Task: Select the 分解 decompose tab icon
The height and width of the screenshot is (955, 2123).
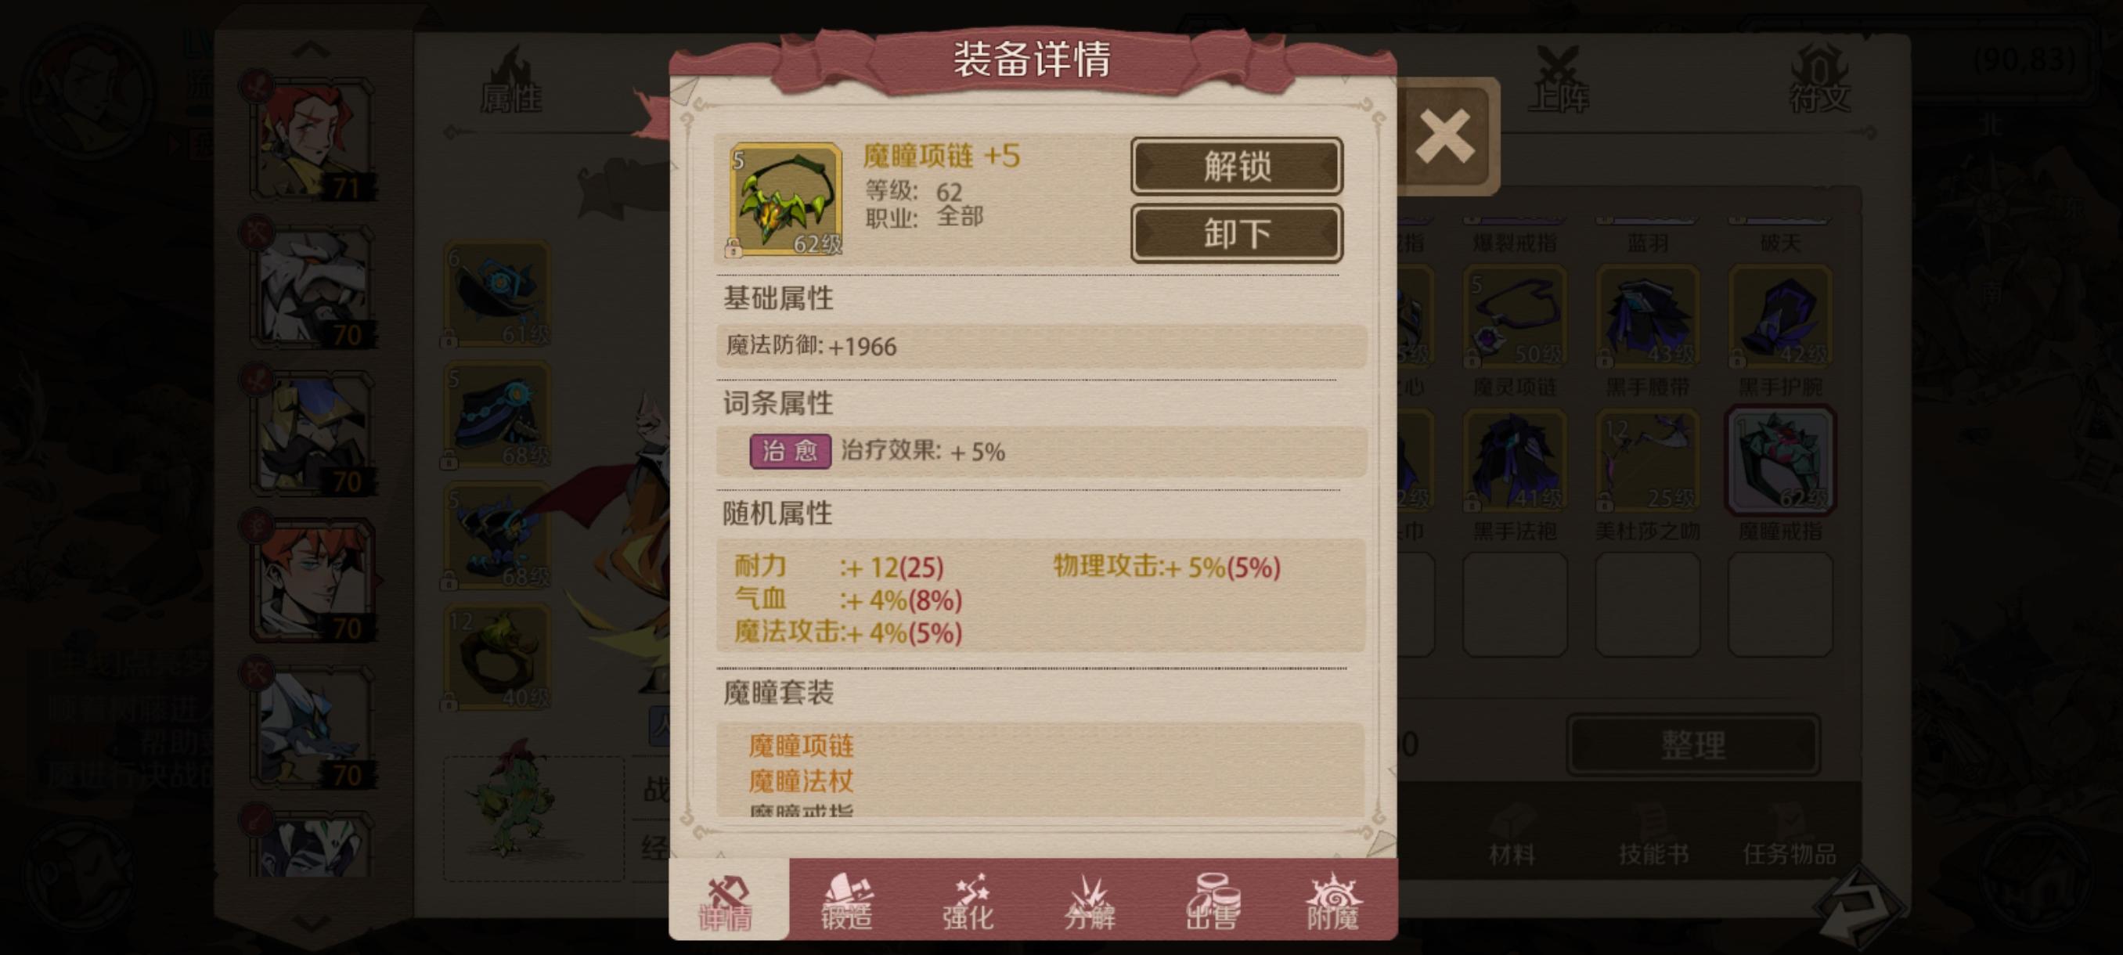Action: (x=1090, y=901)
